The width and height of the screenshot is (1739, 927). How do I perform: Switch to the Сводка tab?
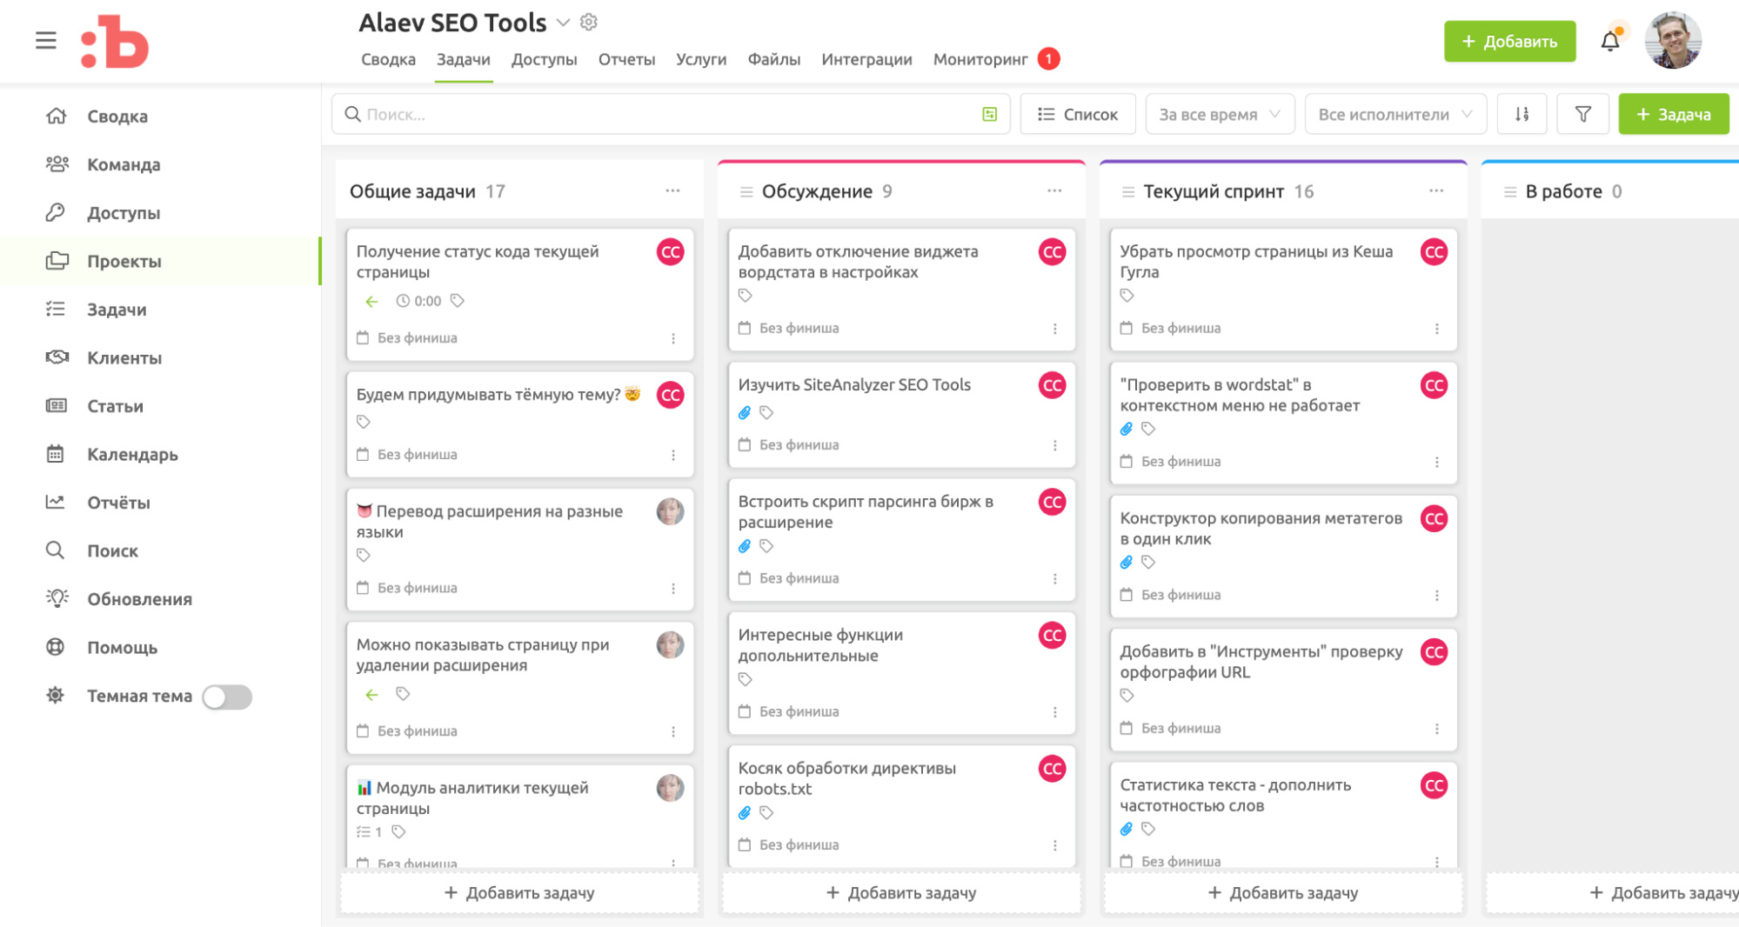tap(388, 59)
